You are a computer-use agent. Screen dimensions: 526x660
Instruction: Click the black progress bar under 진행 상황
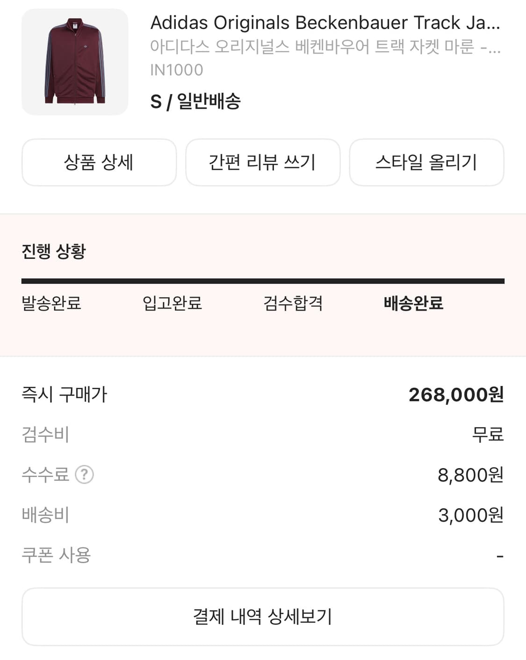(x=263, y=281)
